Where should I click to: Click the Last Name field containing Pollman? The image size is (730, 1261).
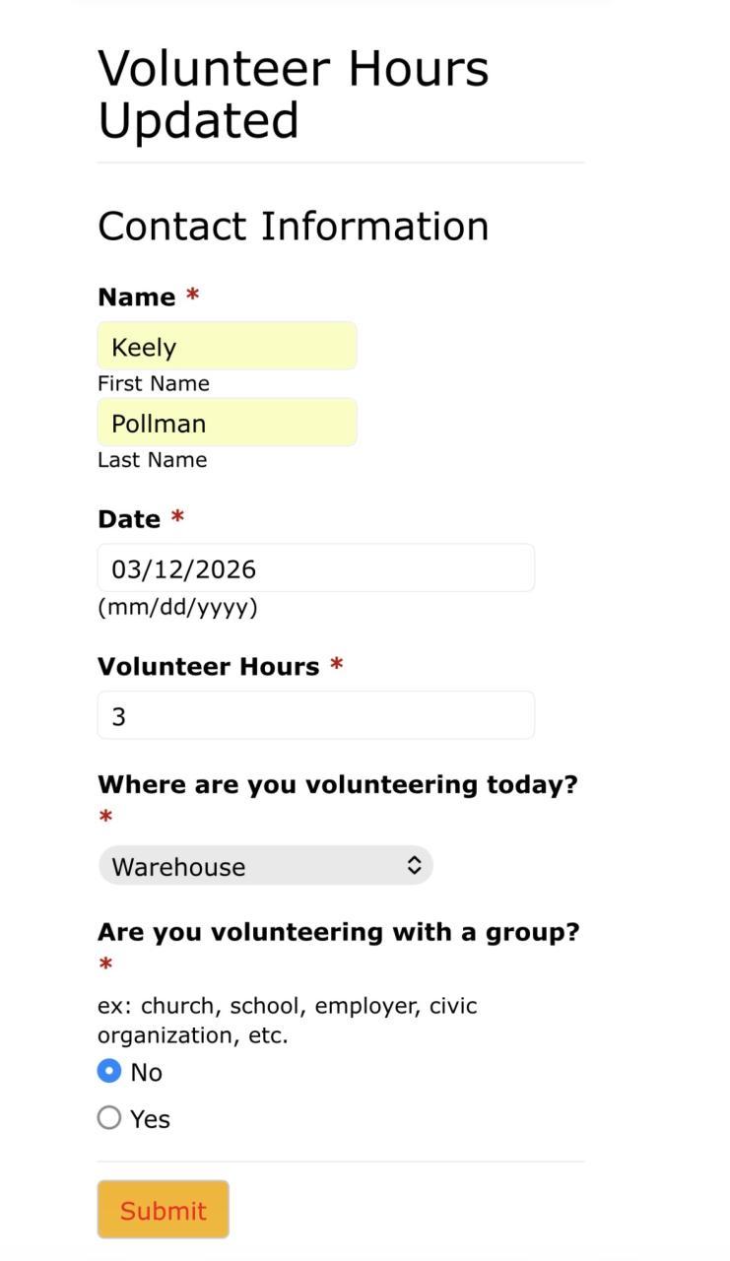[x=227, y=423]
